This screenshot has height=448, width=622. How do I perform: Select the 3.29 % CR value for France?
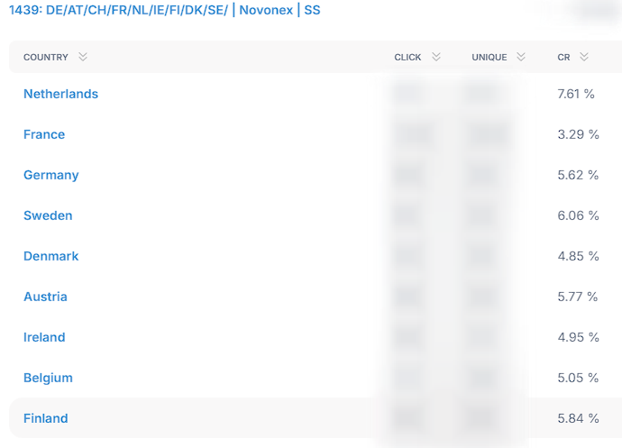coord(579,134)
